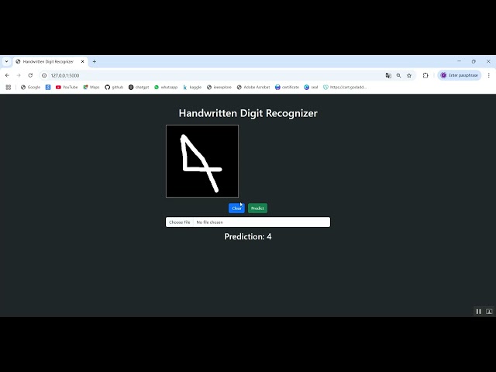Click the drawing canvas with digit 4

pos(202,161)
